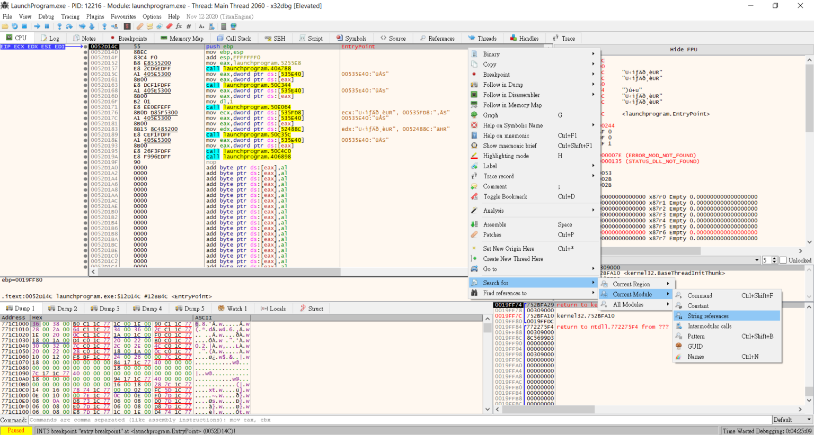Expand the Analysis submenu arrow
This screenshot has width=814, height=435.
click(x=593, y=210)
